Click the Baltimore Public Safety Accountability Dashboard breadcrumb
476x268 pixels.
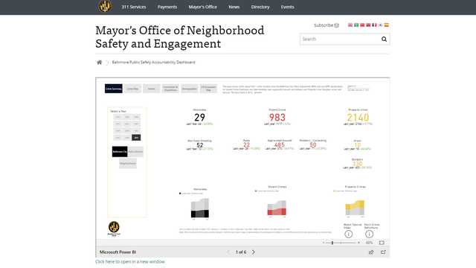point(154,63)
